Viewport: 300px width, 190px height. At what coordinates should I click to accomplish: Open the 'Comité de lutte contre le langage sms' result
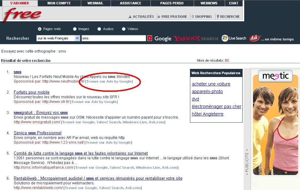coord(81,153)
